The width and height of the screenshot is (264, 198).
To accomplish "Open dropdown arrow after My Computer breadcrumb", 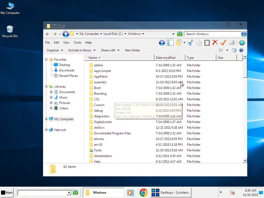I will (x=101, y=34).
